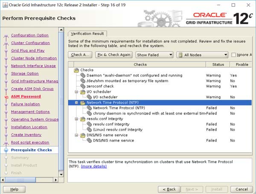Image resolution: width=256 pixels, height=194 pixels.
Task: Open Installation Location step
Action: [29, 127]
